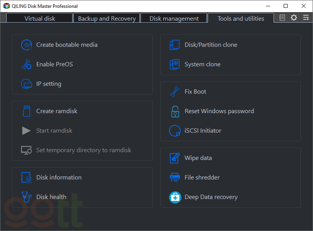Open the settings gear in top-right
Viewport: 313px width, 231px height.
[294, 18]
